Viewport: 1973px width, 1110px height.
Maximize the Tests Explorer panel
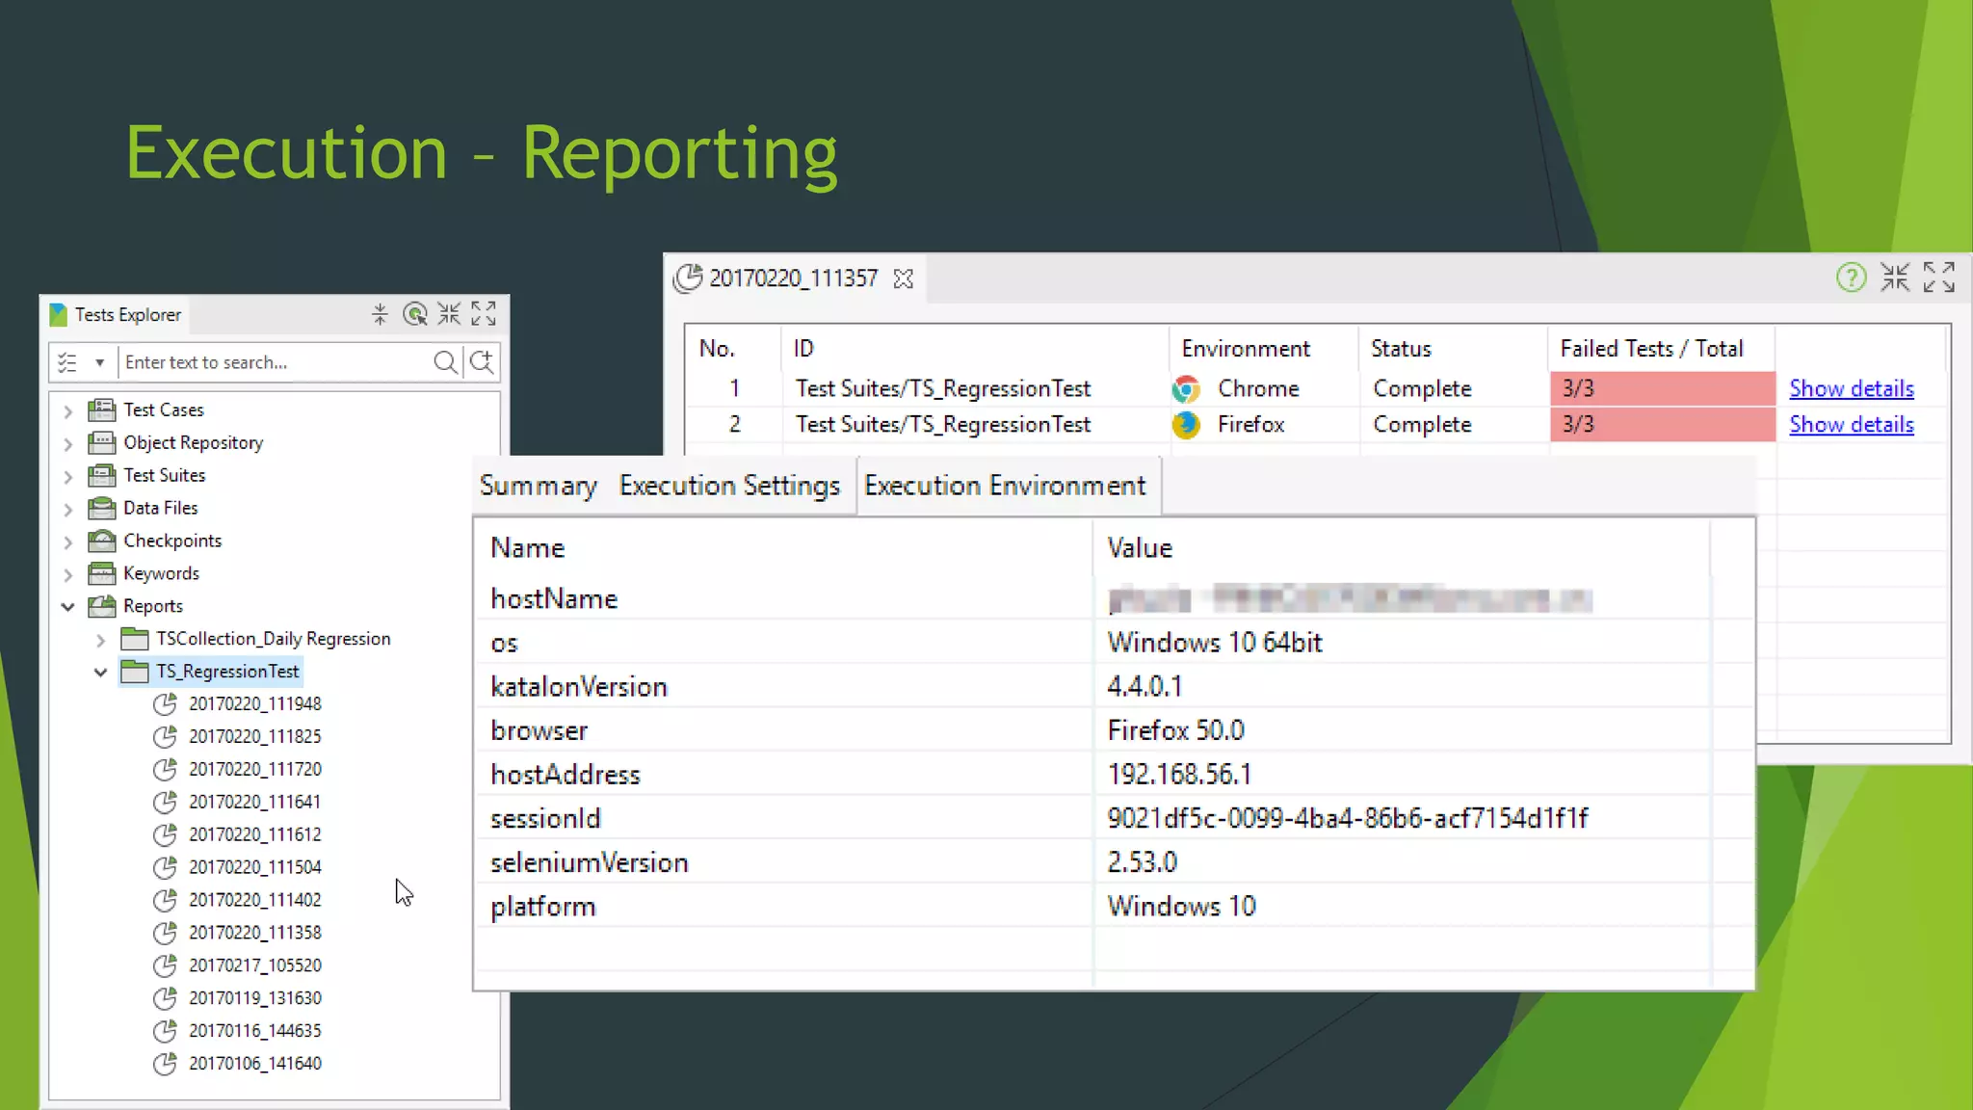pyautogui.click(x=484, y=314)
